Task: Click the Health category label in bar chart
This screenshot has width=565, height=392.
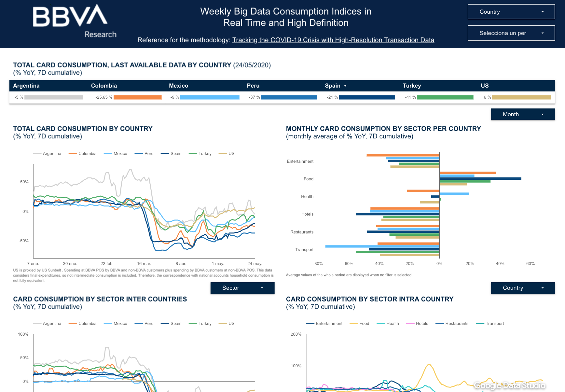Action: [x=307, y=196]
